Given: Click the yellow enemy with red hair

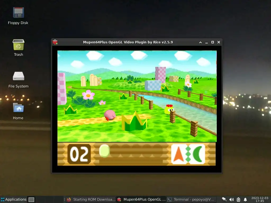Looking at the screenshot, I should tap(169, 109).
